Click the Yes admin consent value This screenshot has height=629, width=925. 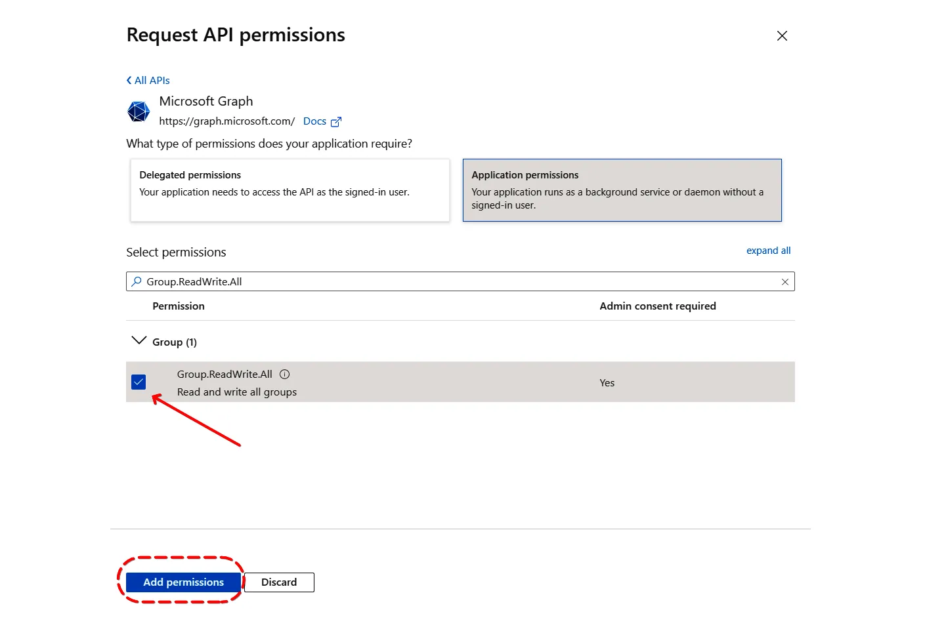pos(607,383)
